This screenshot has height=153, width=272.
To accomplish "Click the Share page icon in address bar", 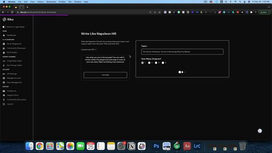I will pyautogui.click(x=155, y=12).
